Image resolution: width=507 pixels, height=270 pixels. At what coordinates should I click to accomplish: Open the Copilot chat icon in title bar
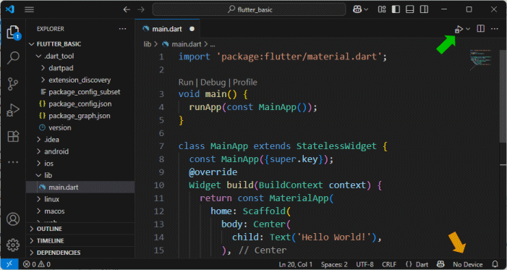357,9
